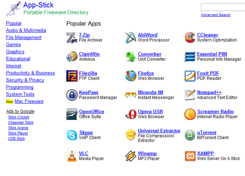Click the AbiWord app icon

131,38
